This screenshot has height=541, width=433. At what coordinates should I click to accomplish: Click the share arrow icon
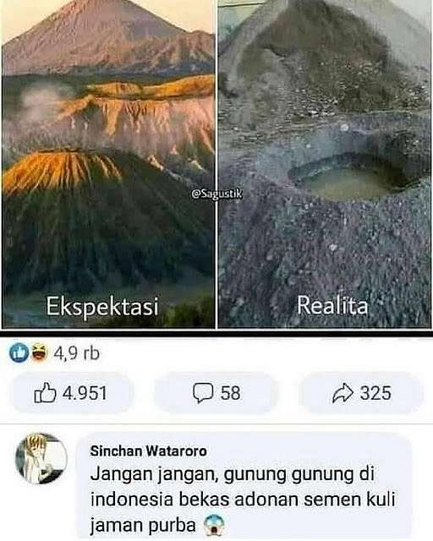tap(343, 393)
